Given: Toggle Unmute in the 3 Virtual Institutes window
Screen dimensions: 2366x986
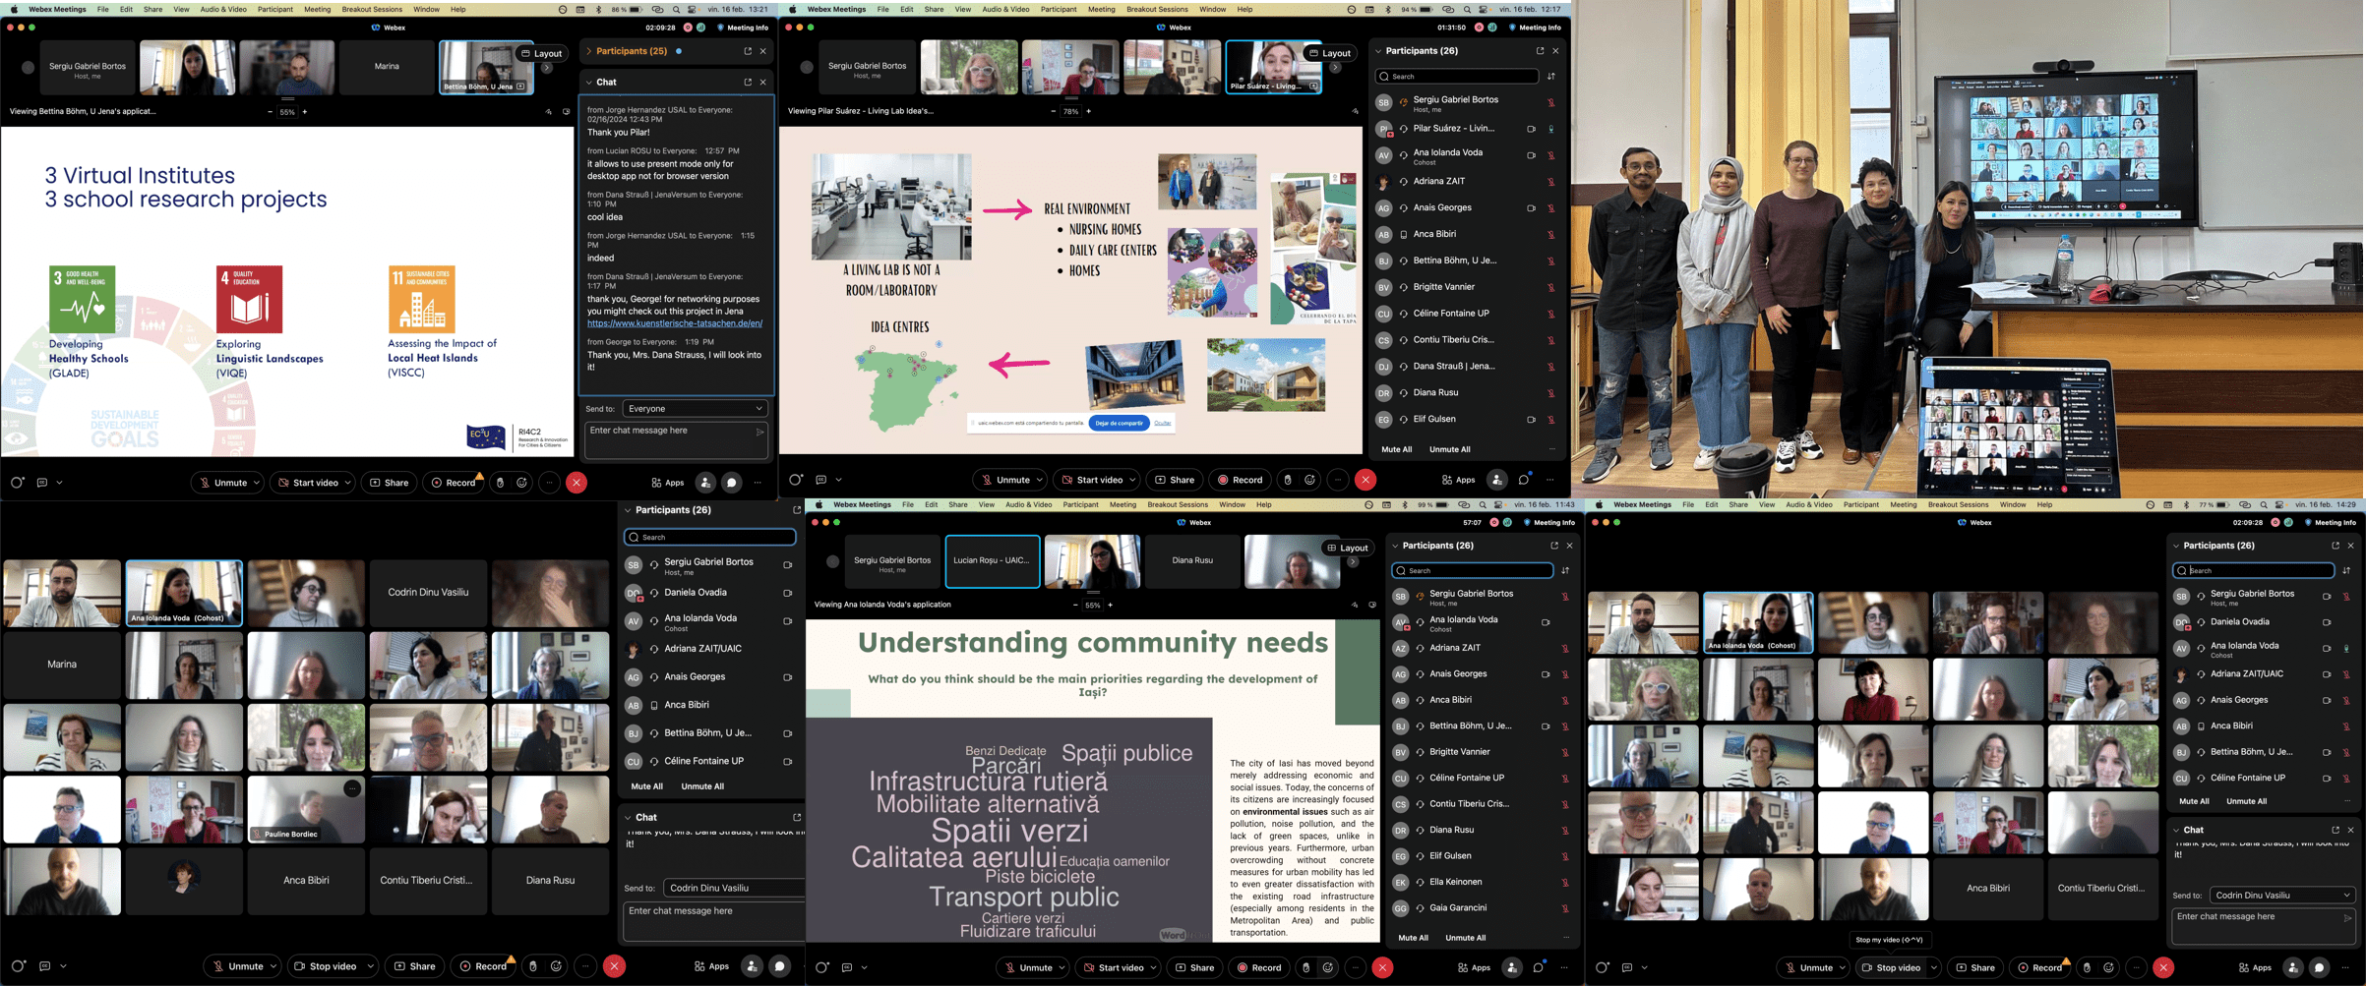Looking at the screenshot, I should [x=223, y=483].
